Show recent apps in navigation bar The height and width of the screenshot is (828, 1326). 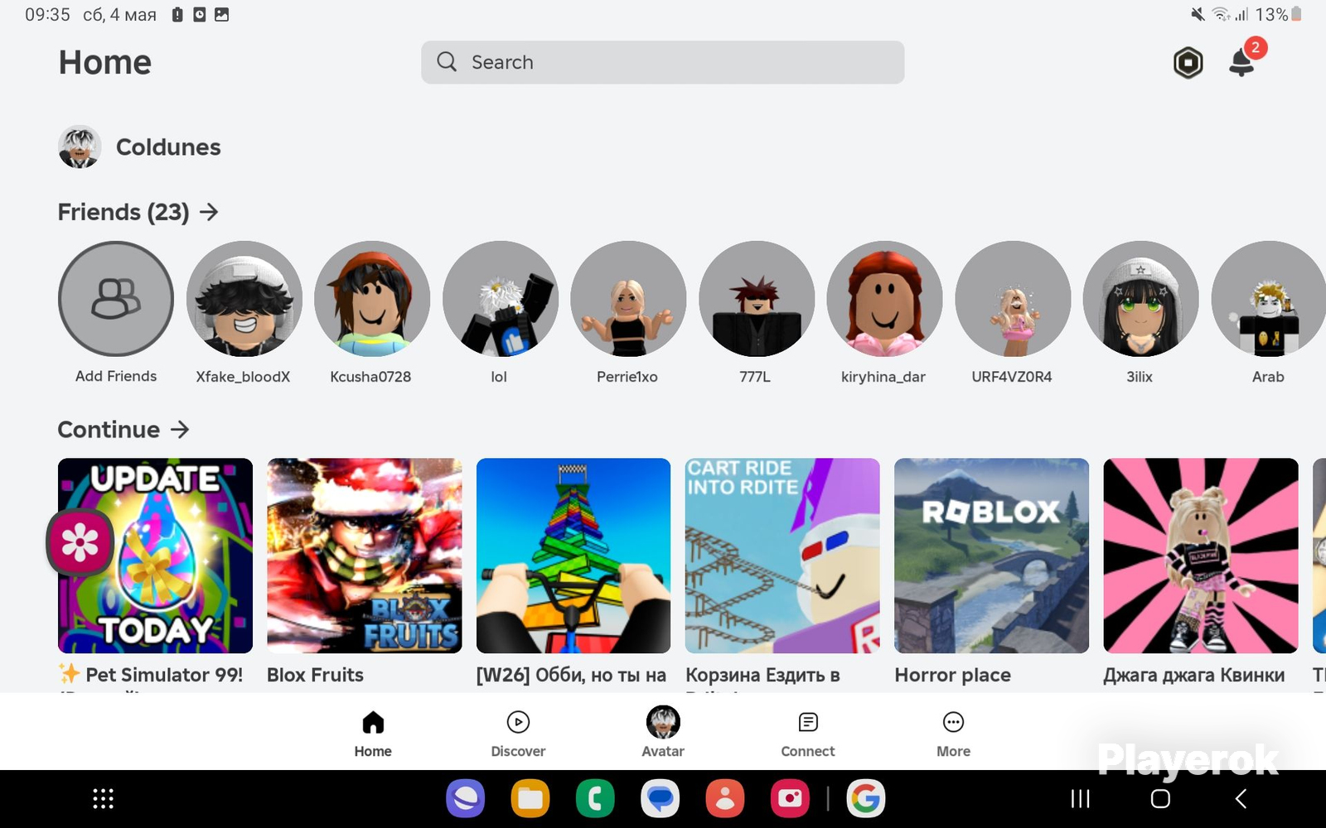pos(1080,799)
